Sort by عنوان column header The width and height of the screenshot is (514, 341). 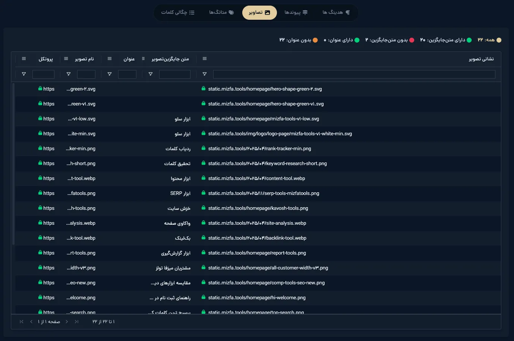129,59
